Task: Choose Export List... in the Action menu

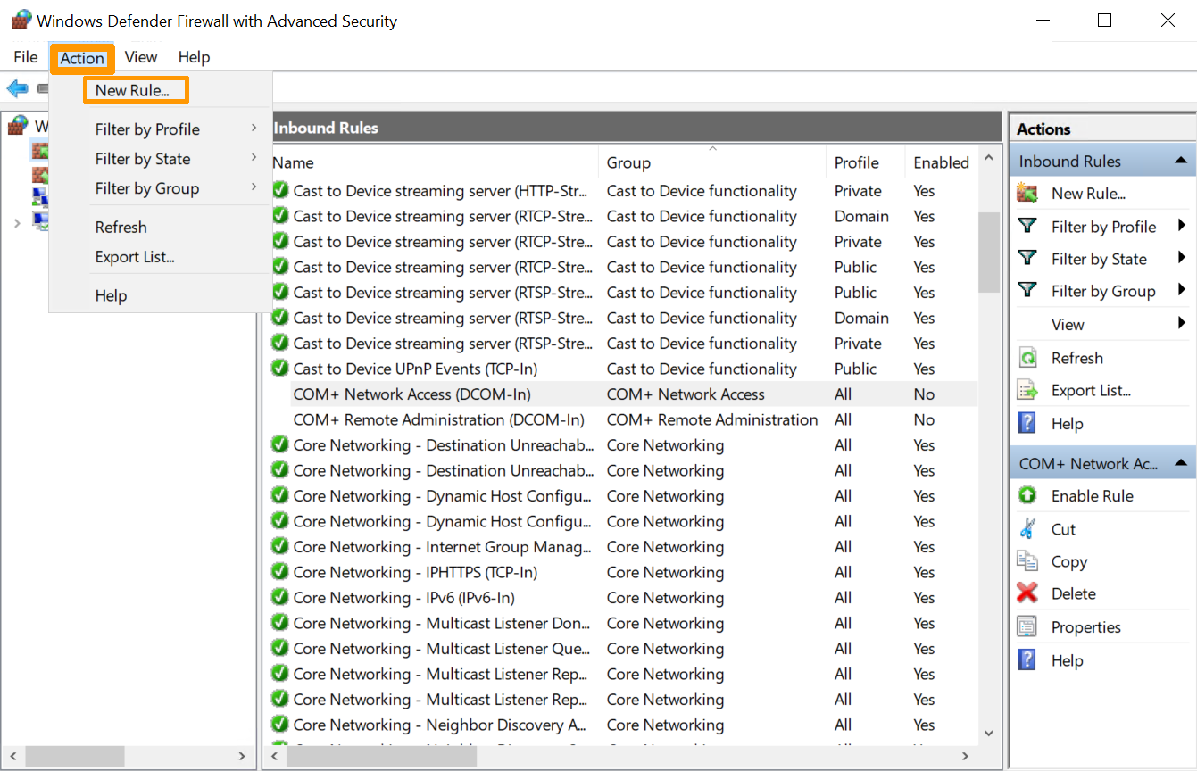Action: (135, 257)
